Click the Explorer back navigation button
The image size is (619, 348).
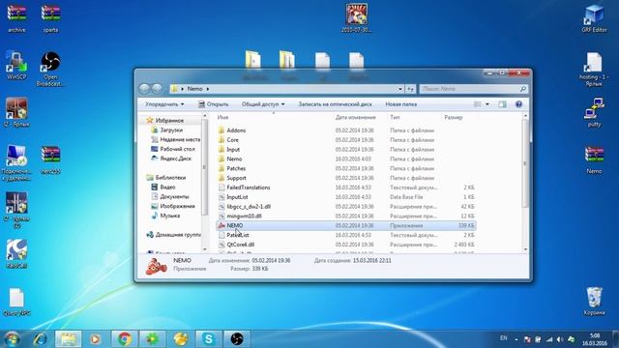(x=144, y=89)
